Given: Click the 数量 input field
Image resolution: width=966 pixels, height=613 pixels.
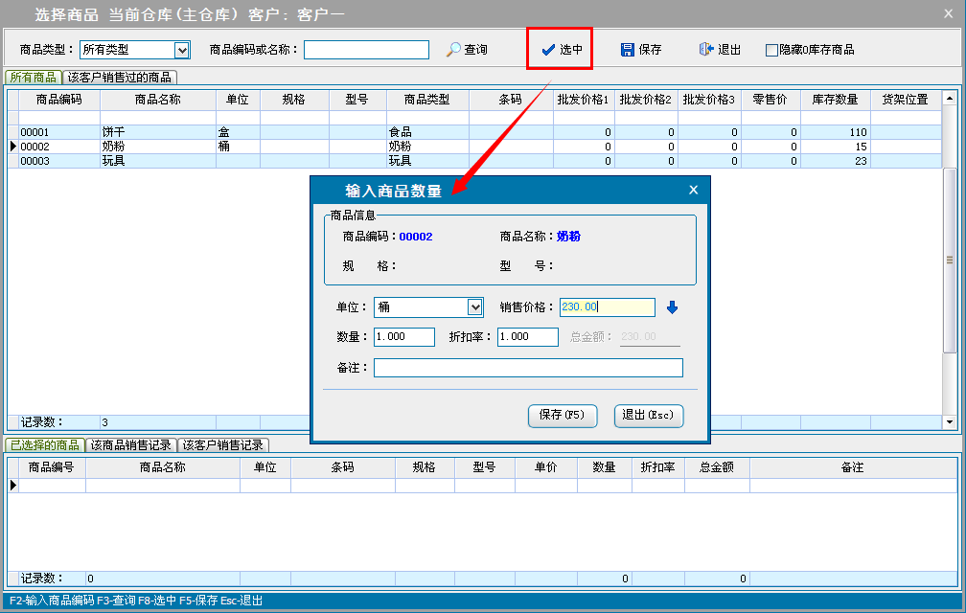Looking at the screenshot, I should point(403,337).
